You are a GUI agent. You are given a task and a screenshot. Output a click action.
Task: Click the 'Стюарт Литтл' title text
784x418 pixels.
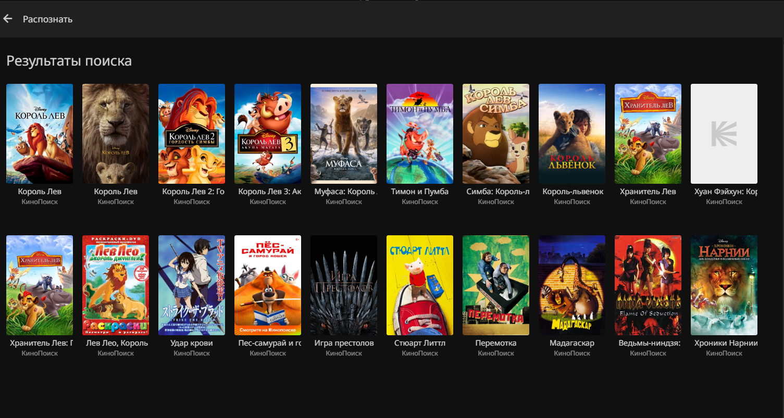pyautogui.click(x=420, y=343)
